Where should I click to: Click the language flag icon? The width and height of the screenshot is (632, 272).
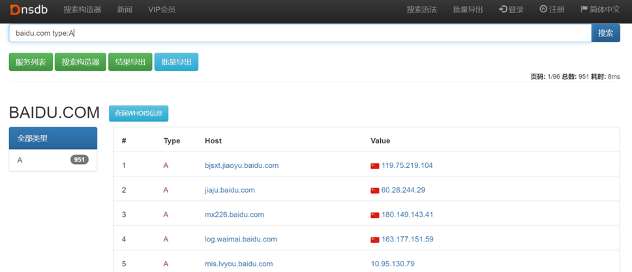click(x=584, y=9)
